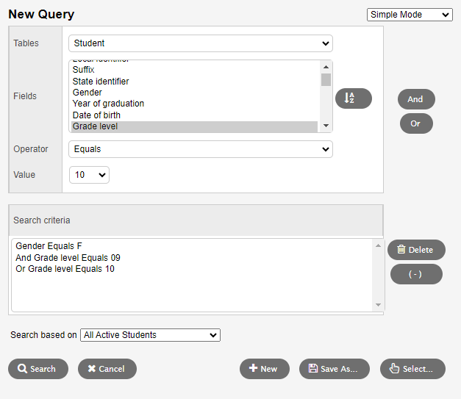
Task: Click the Search button
Action: [38, 369]
